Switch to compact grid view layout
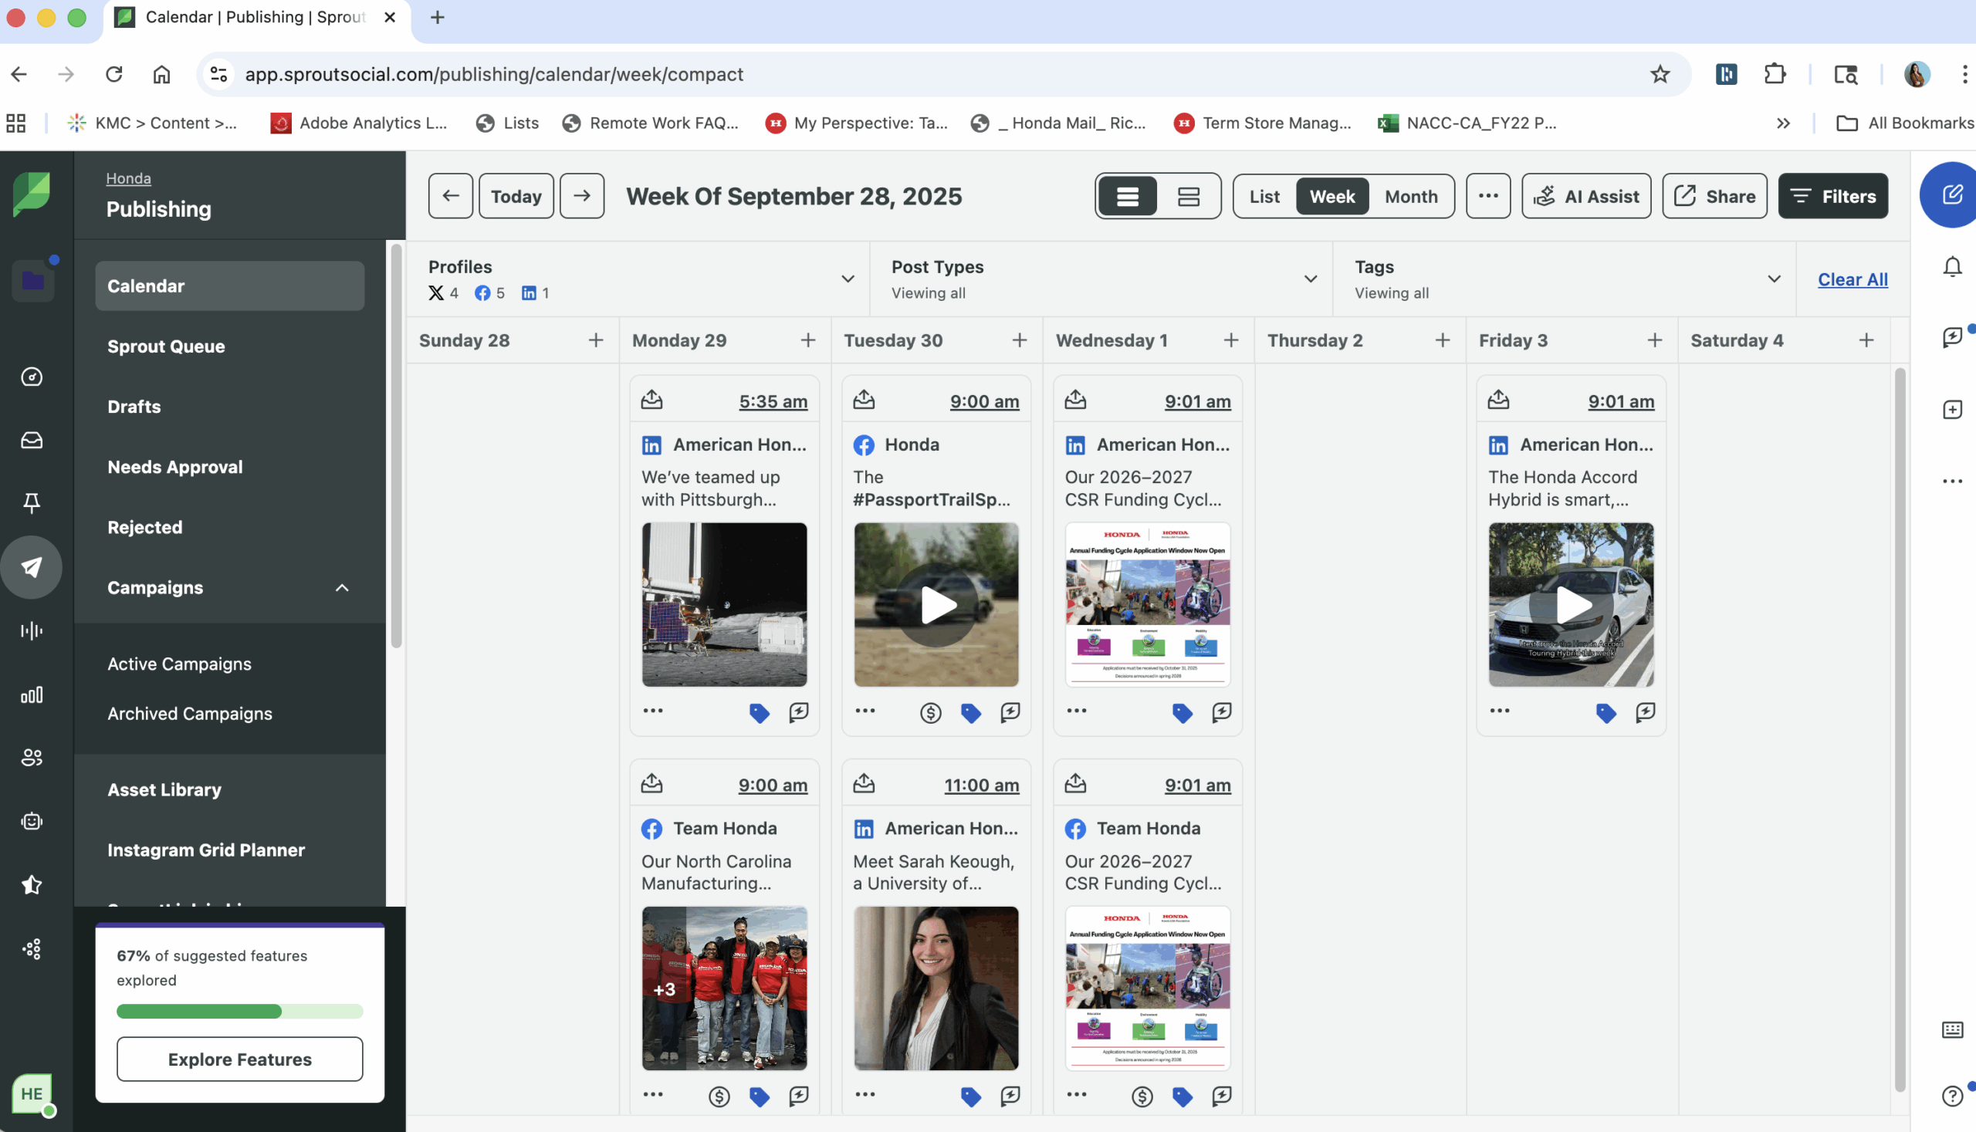 pyautogui.click(x=1189, y=196)
